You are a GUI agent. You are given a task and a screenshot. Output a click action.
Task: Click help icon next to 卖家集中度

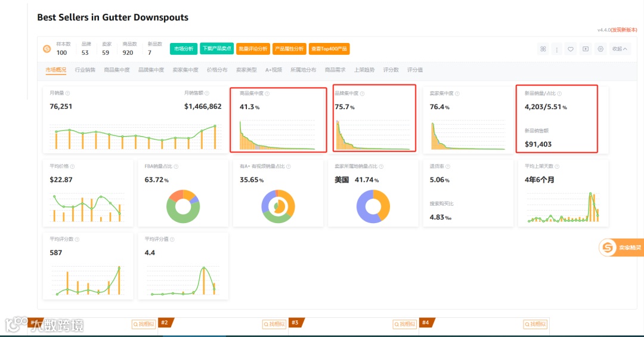[457, 94]
